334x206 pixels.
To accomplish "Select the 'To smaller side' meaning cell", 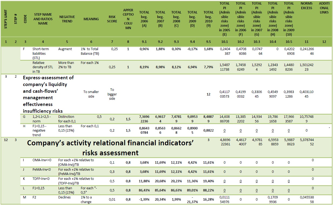I will pyautogui.click(x=91, y=94).
